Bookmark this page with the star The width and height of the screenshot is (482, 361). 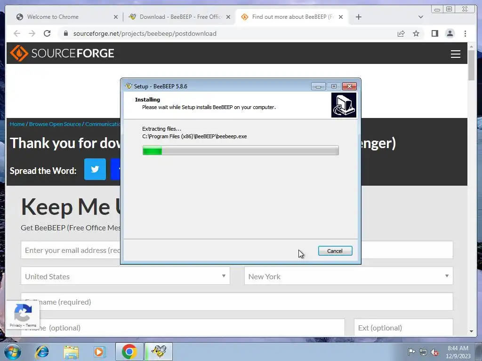(x=416, y=33)
